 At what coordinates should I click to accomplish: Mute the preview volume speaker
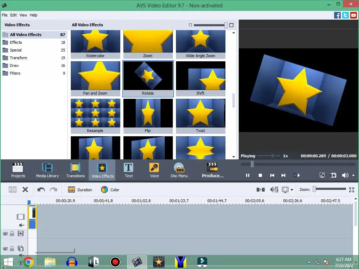[345, 175]
